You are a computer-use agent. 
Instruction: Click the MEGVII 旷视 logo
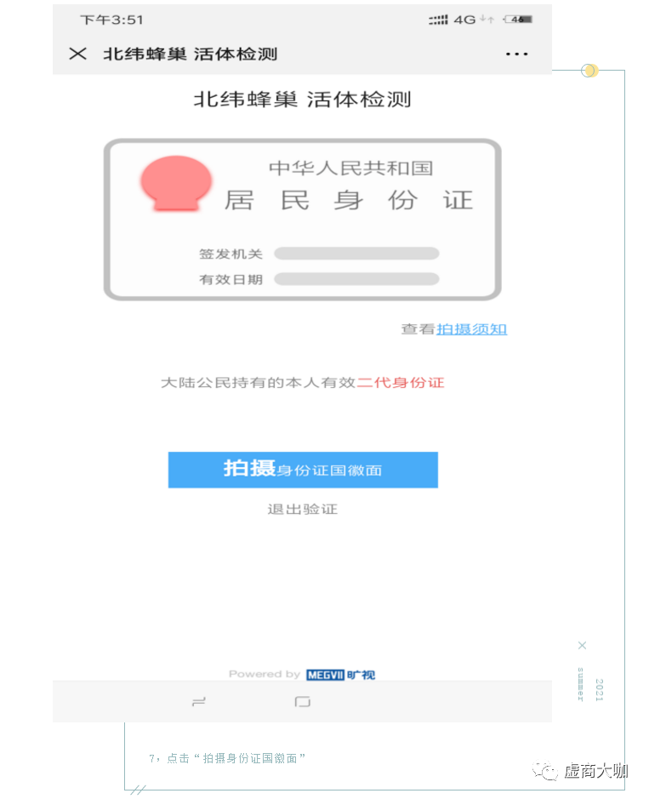(x=341, y=675)
